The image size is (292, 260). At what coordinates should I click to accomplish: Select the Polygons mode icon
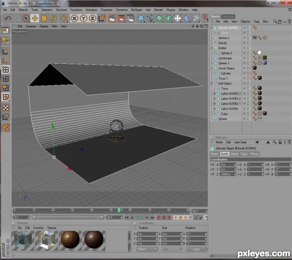tap(5, 88)
